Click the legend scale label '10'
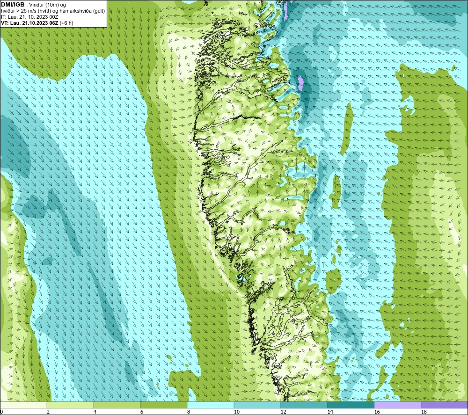The image size is (468, 415). [x=237, y=412]
